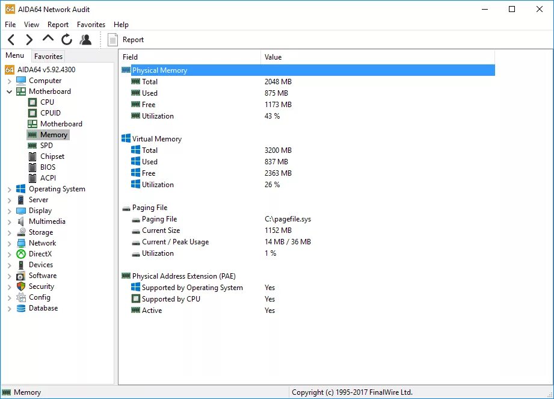This screenshot has height=399, width=554.
Task: Expand the Server tree node
Action: (10, 200)
